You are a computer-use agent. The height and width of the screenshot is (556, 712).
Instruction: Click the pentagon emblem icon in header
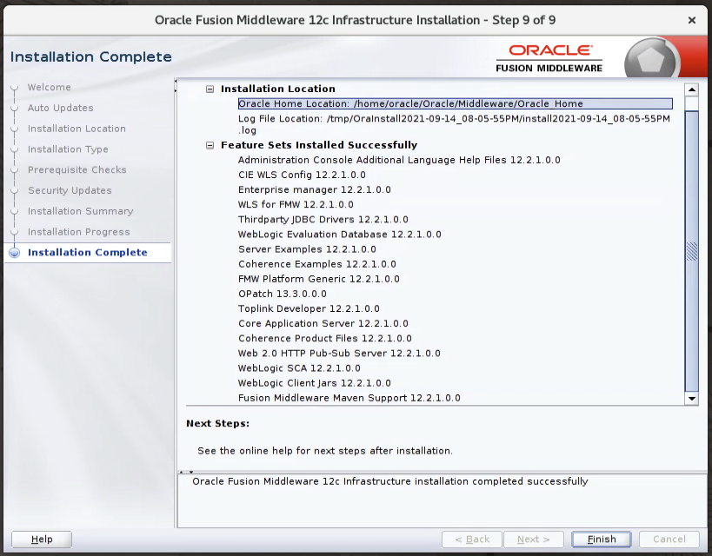click(651, 59)
